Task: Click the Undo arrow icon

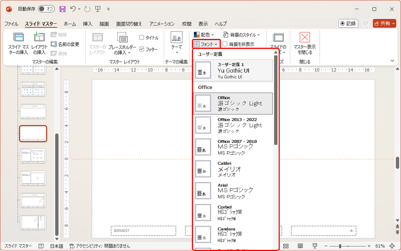Action: [x=73, y=9]
